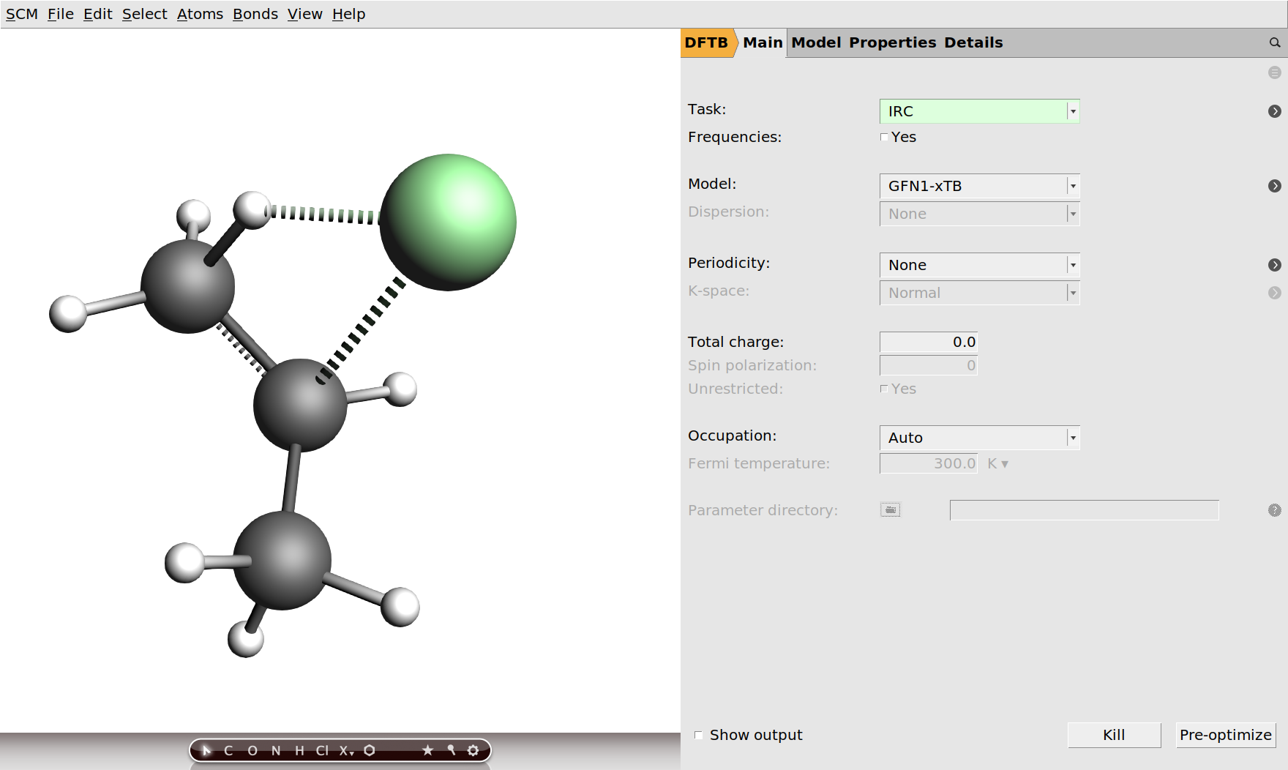Pick the Chlorine (Cl) atom tool
Screen dimensions: 1288x770
(x=322, y=750)
